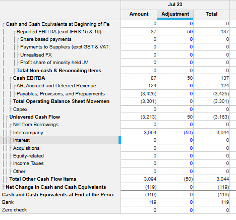Select the Adjustment column header
The height and width of the screenshot is (220, 236).
tap(175, 14)
